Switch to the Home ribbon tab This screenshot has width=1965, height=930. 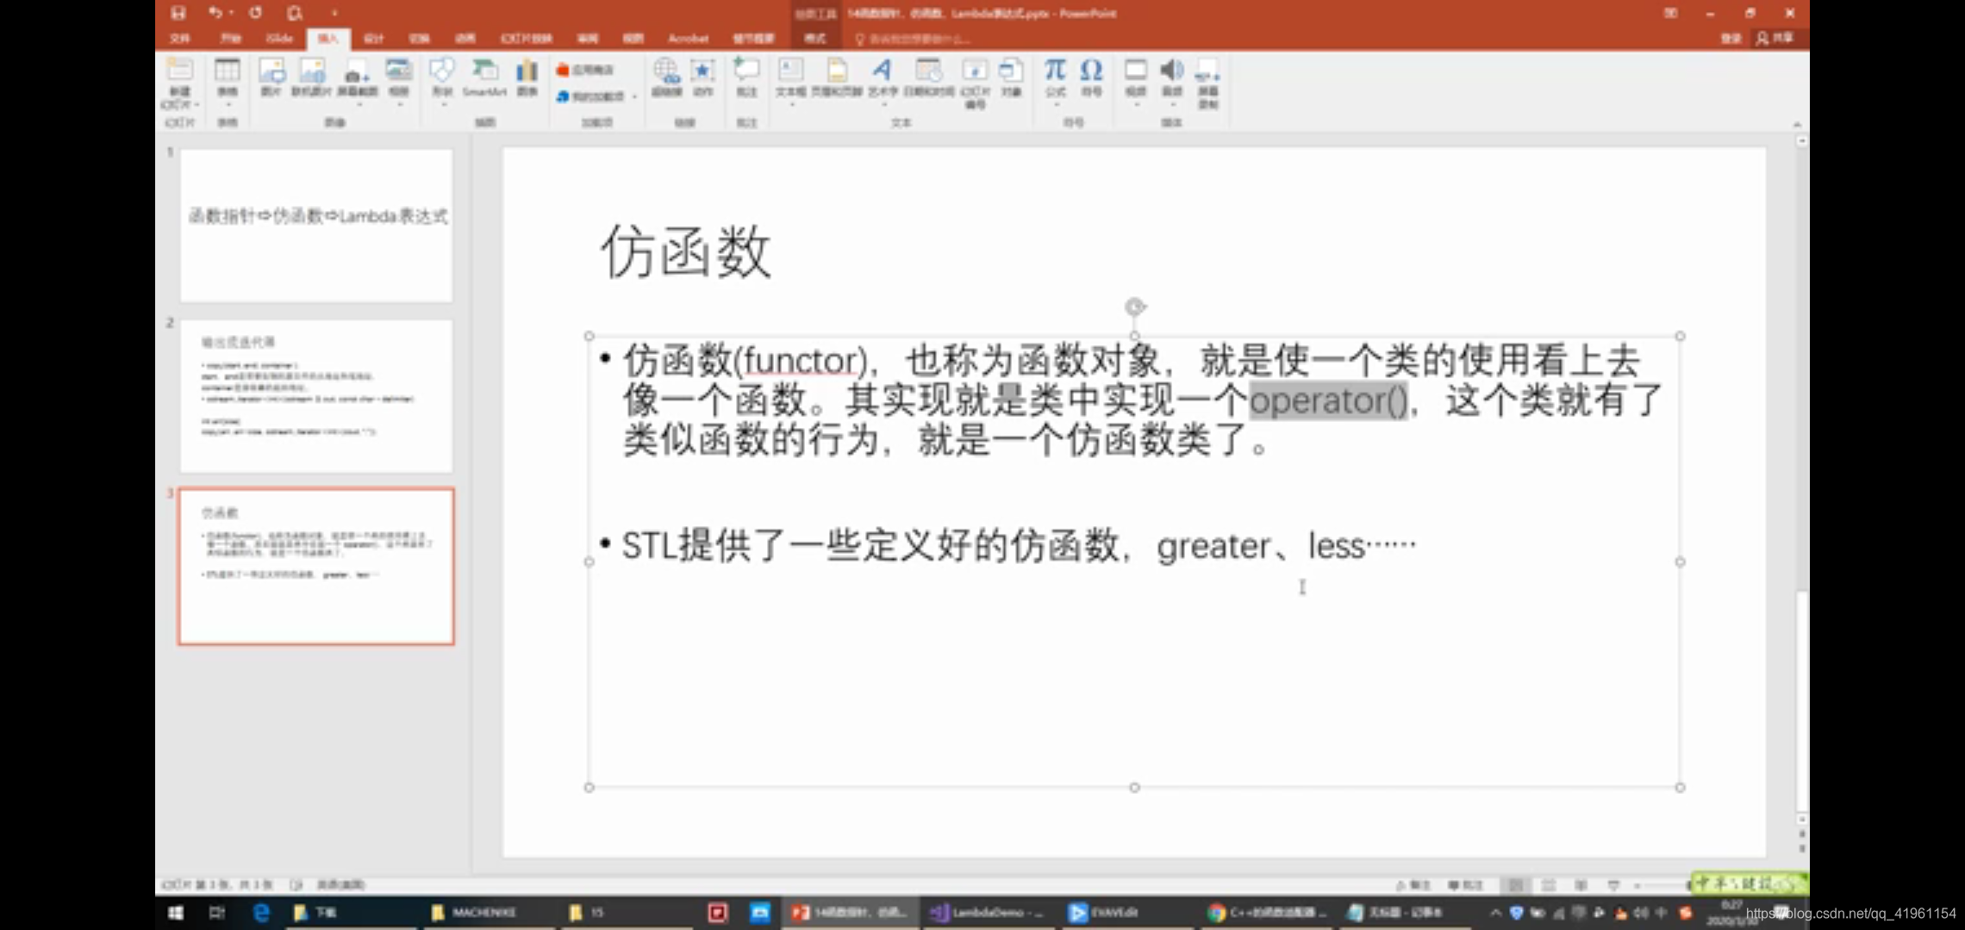click(x=230, y=39)
